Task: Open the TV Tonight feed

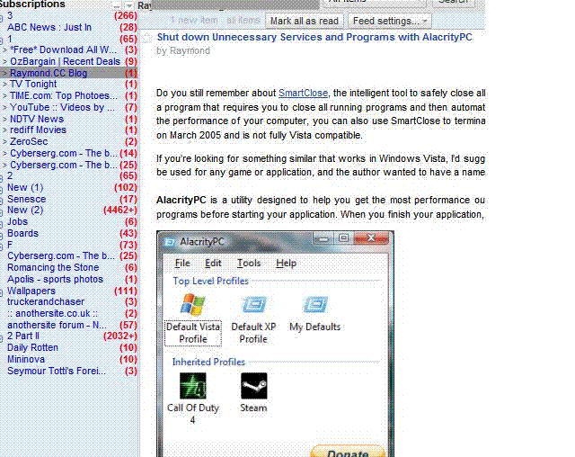Action: tap(33, 84)
